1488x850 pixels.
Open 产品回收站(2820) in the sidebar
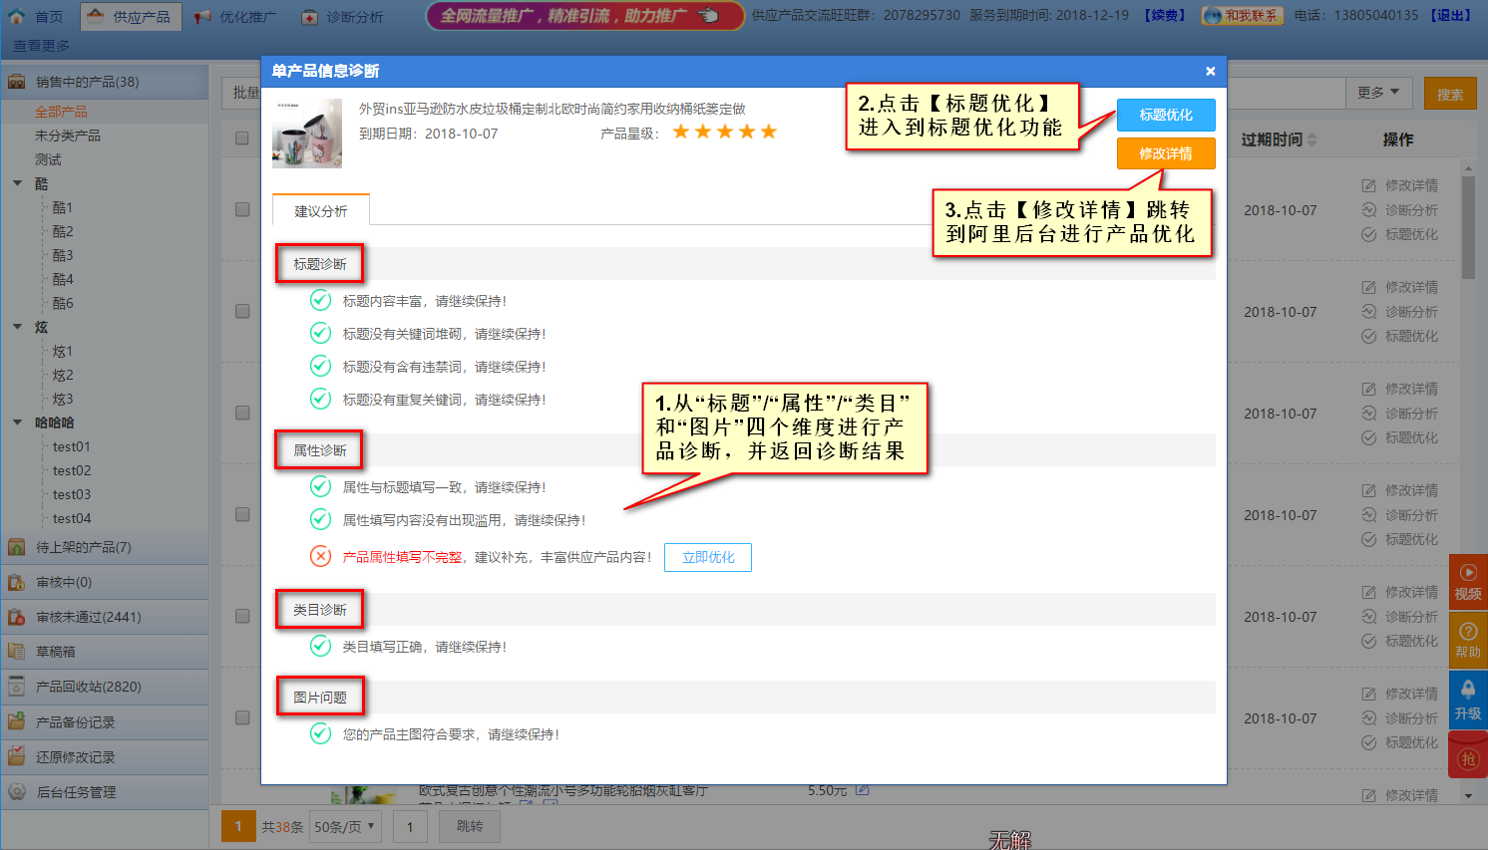pos(88,687)
